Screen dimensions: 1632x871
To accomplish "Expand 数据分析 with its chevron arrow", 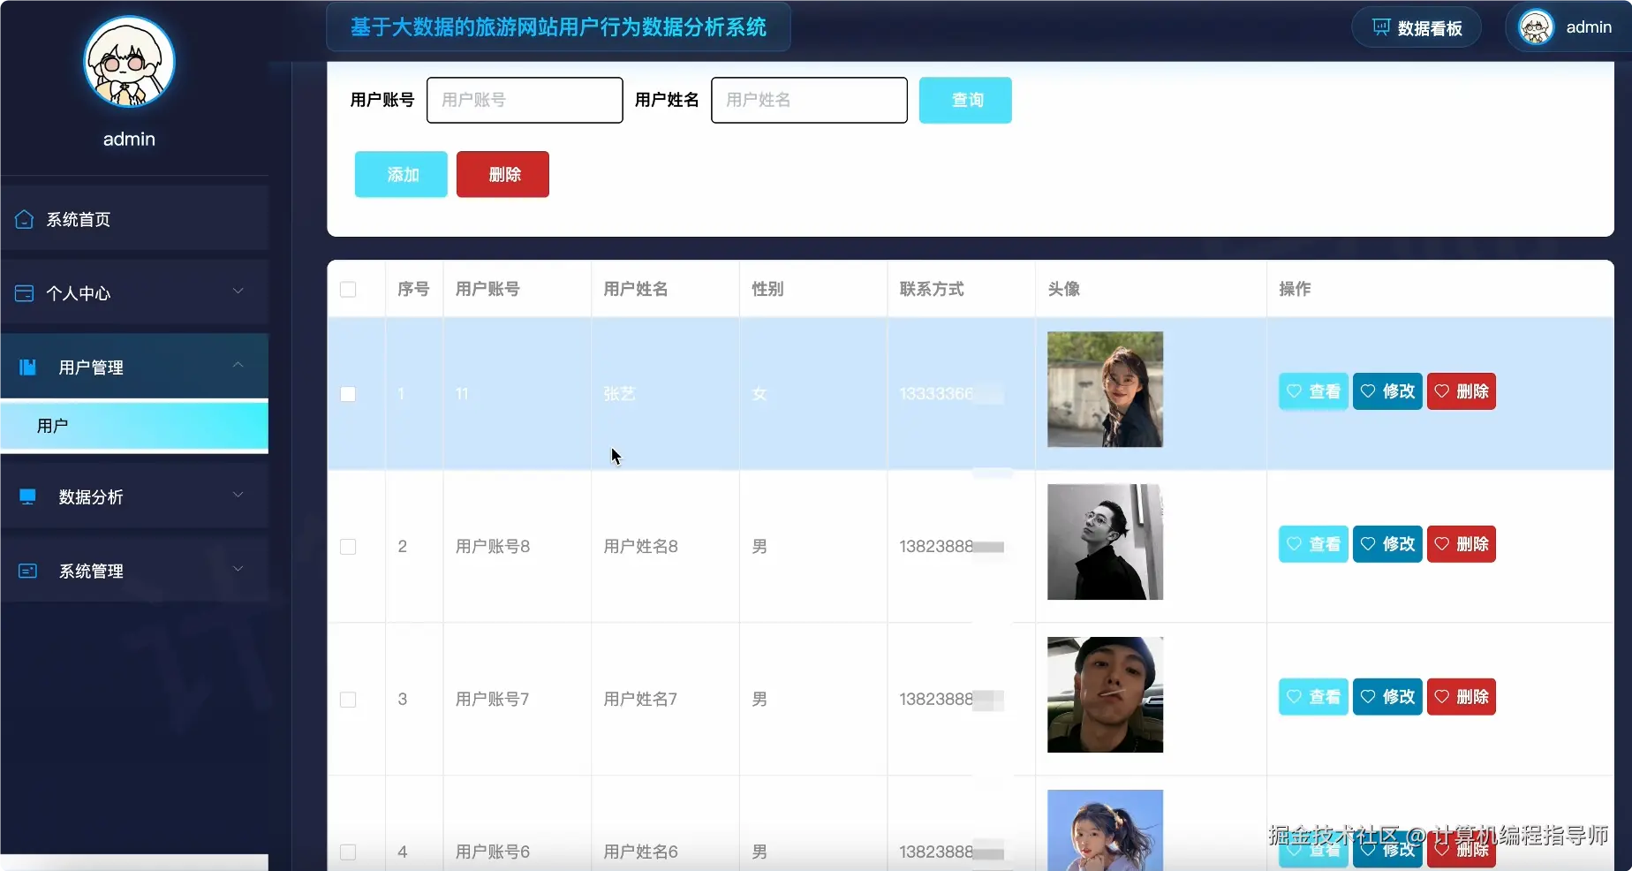I will (x=238, y=495).
